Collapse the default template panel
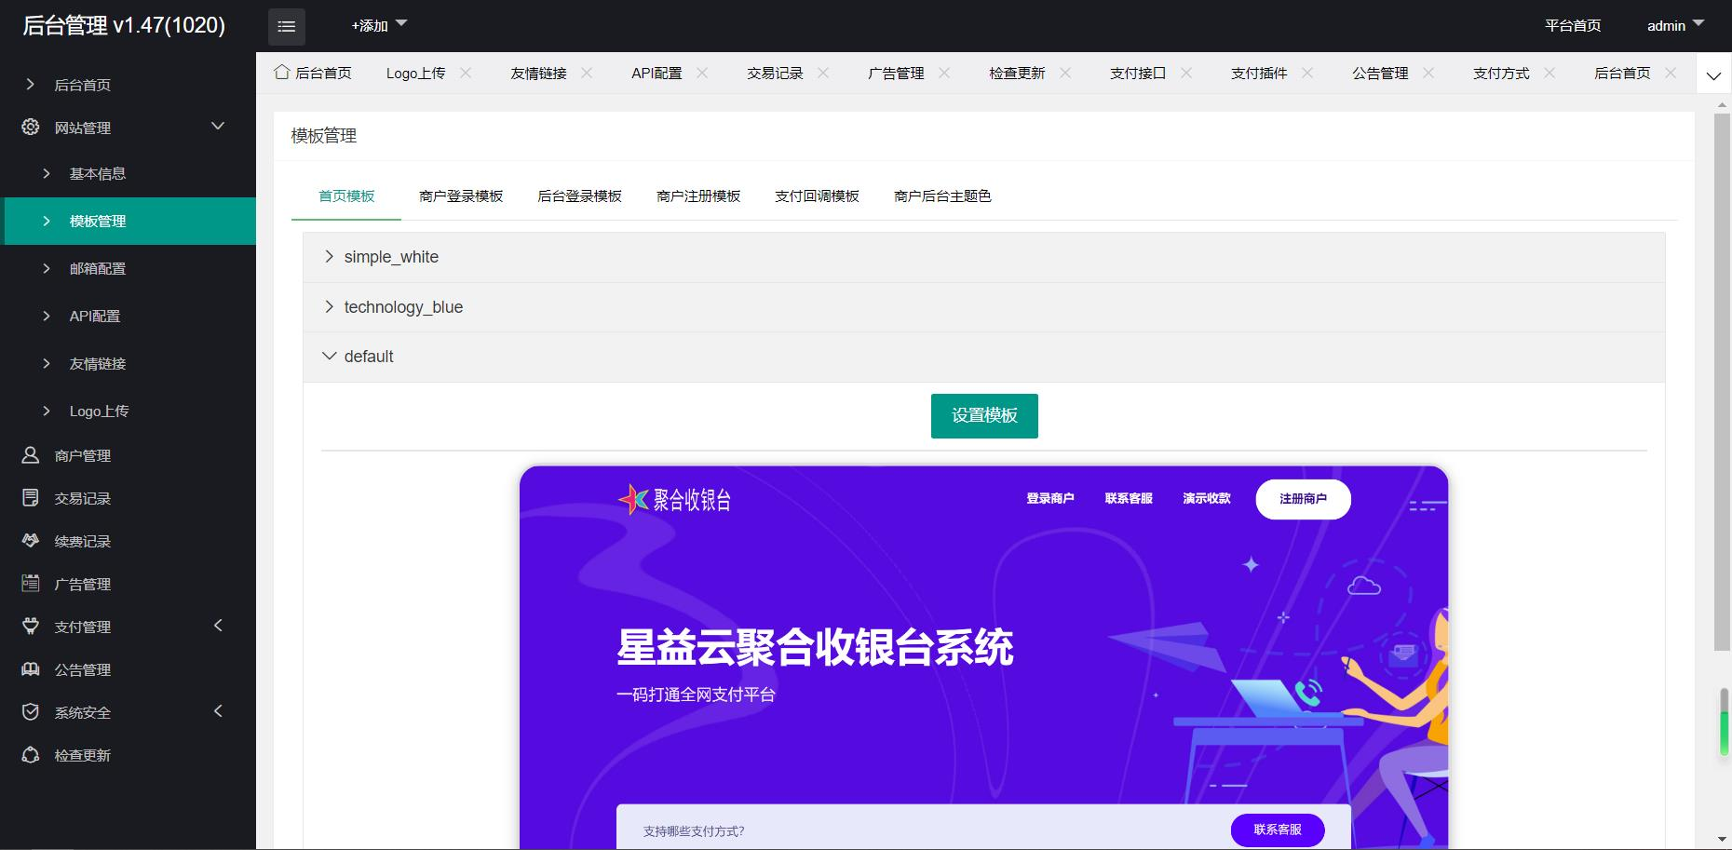Screen dimensions: 1732x850 [369, 357]
